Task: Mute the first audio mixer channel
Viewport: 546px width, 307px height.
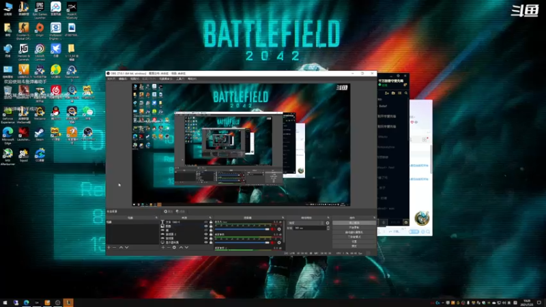Action: [x=274, y=229]
